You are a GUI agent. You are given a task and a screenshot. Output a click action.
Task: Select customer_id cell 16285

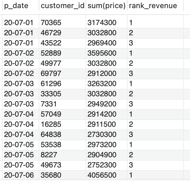(62, 124)
